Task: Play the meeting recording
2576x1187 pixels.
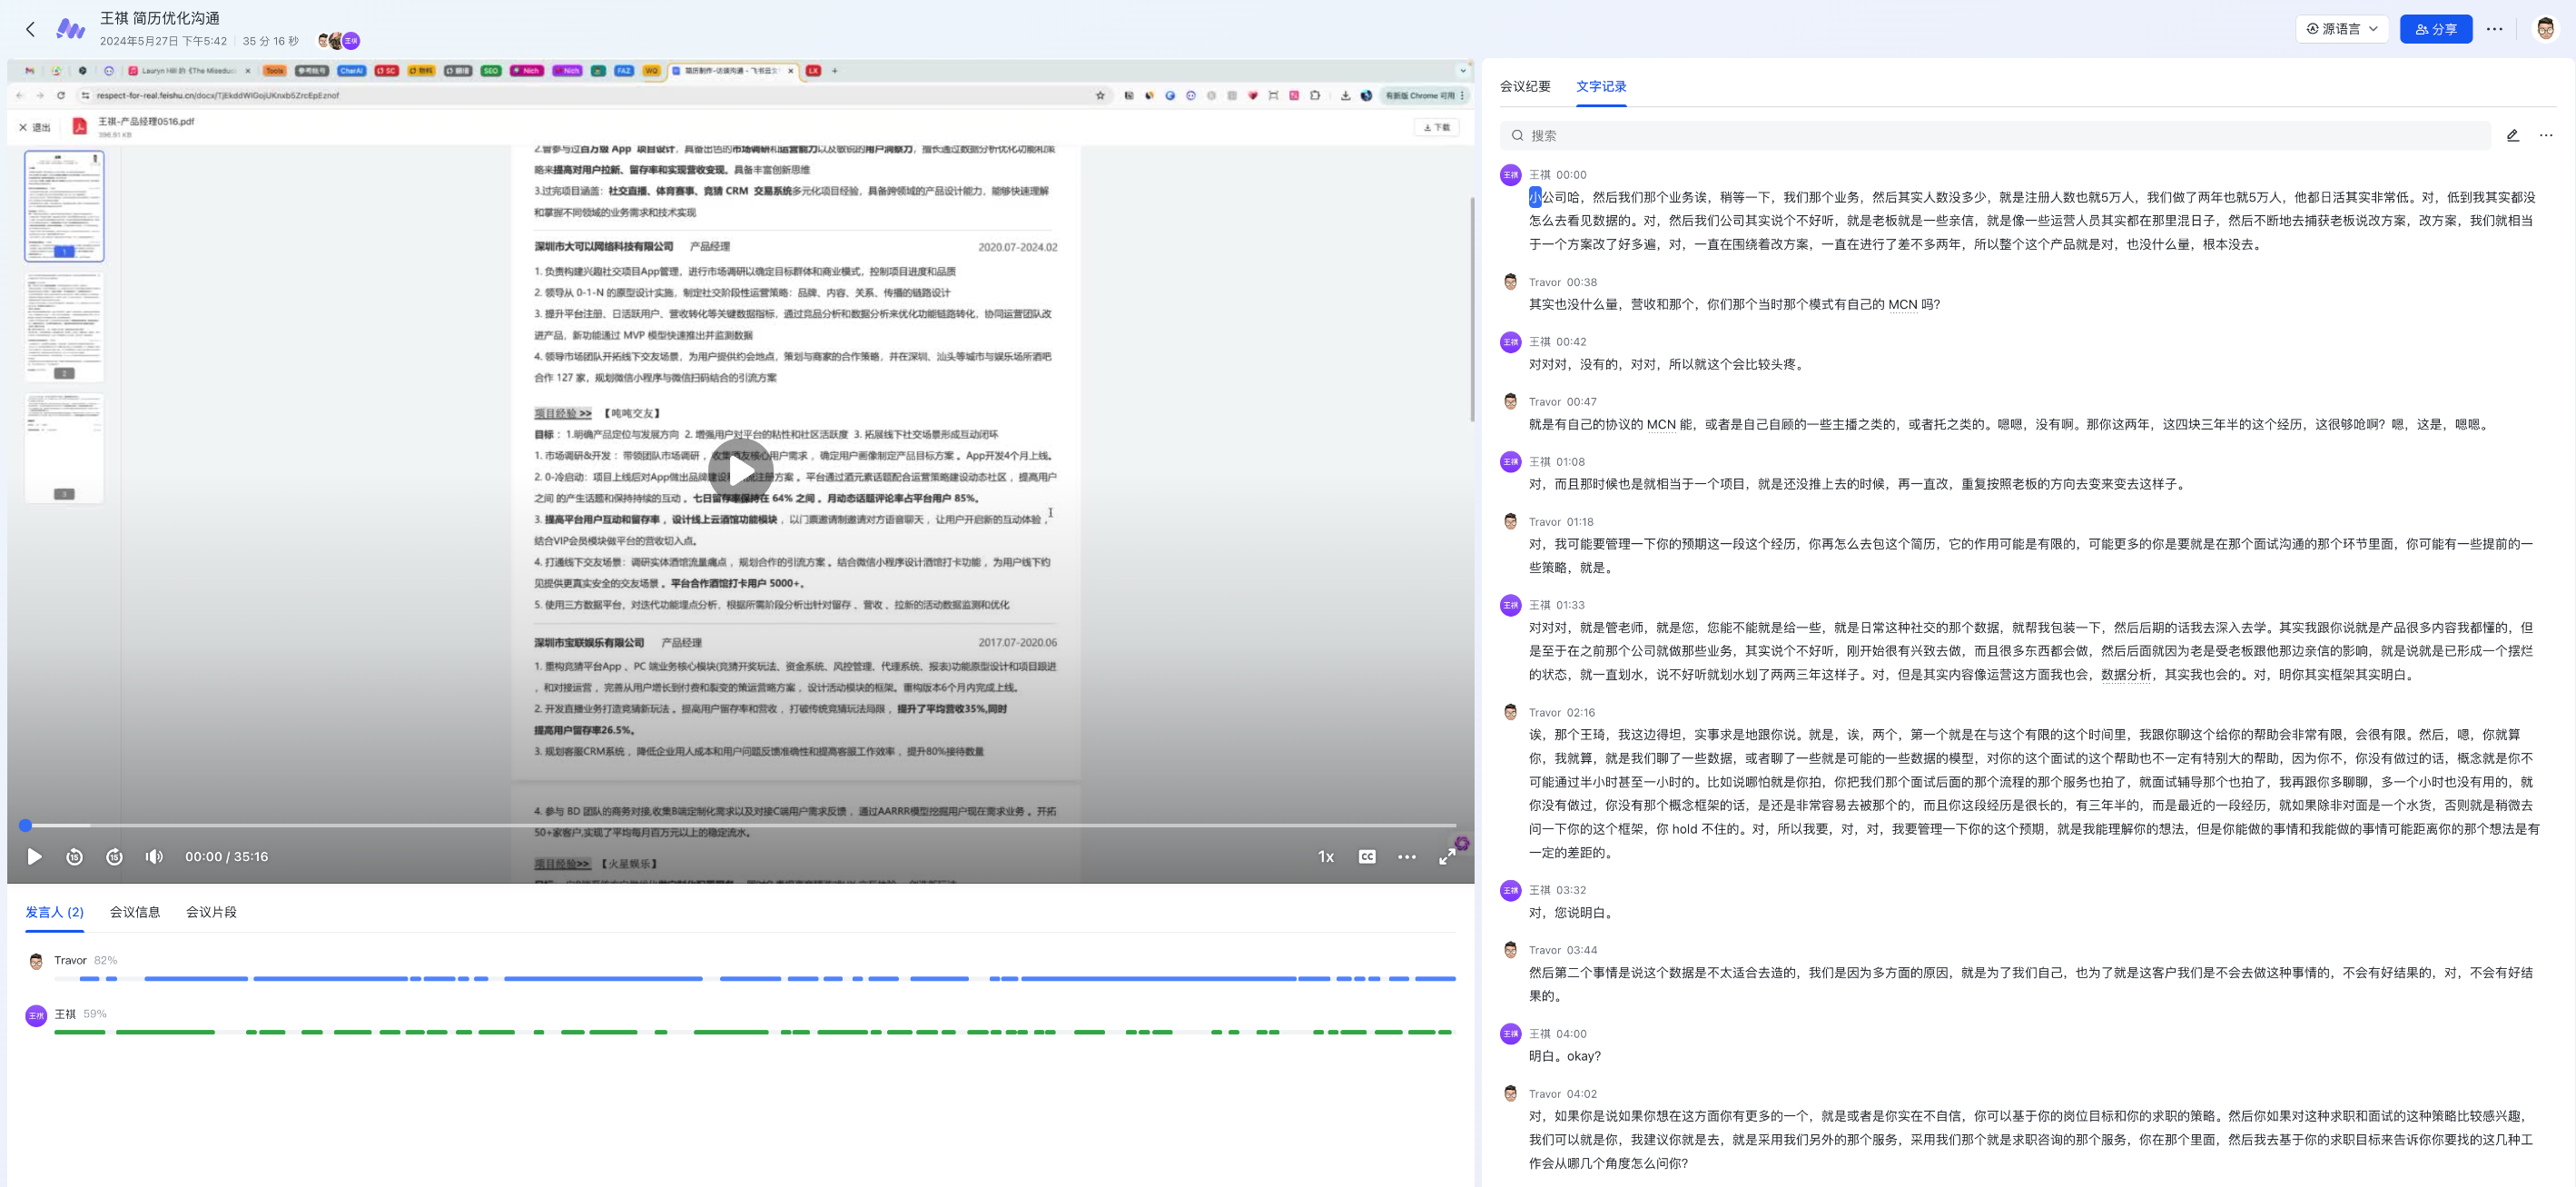Action: tap(34, 857)
